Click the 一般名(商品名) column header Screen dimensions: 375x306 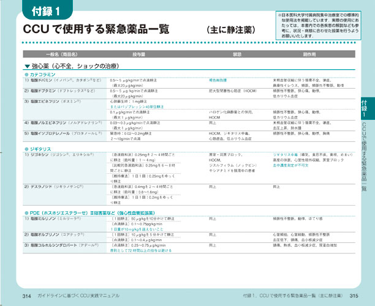(x=61, y=54)
